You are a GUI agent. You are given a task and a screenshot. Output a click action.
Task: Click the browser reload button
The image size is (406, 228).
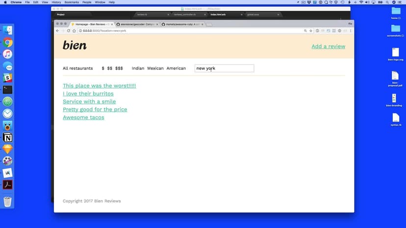[x=69, y=31]
